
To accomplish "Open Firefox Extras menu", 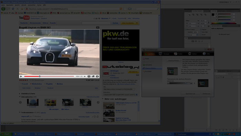I will click(x=39, y=5).
